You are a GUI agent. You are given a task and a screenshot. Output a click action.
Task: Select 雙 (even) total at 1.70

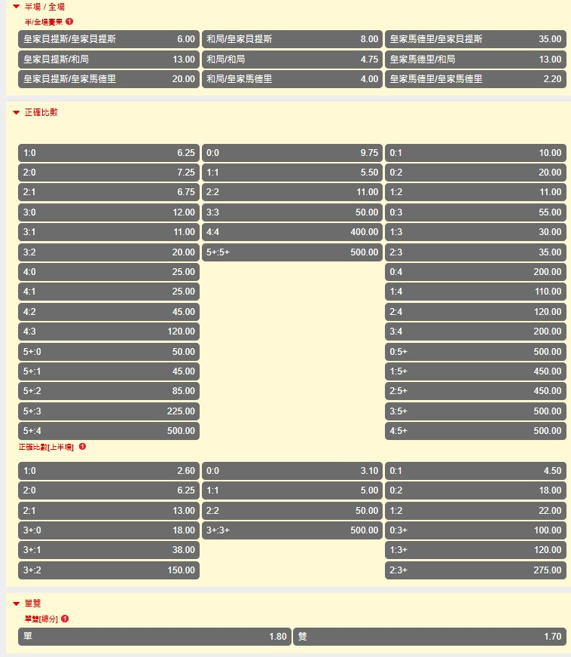tap(430, 636)
